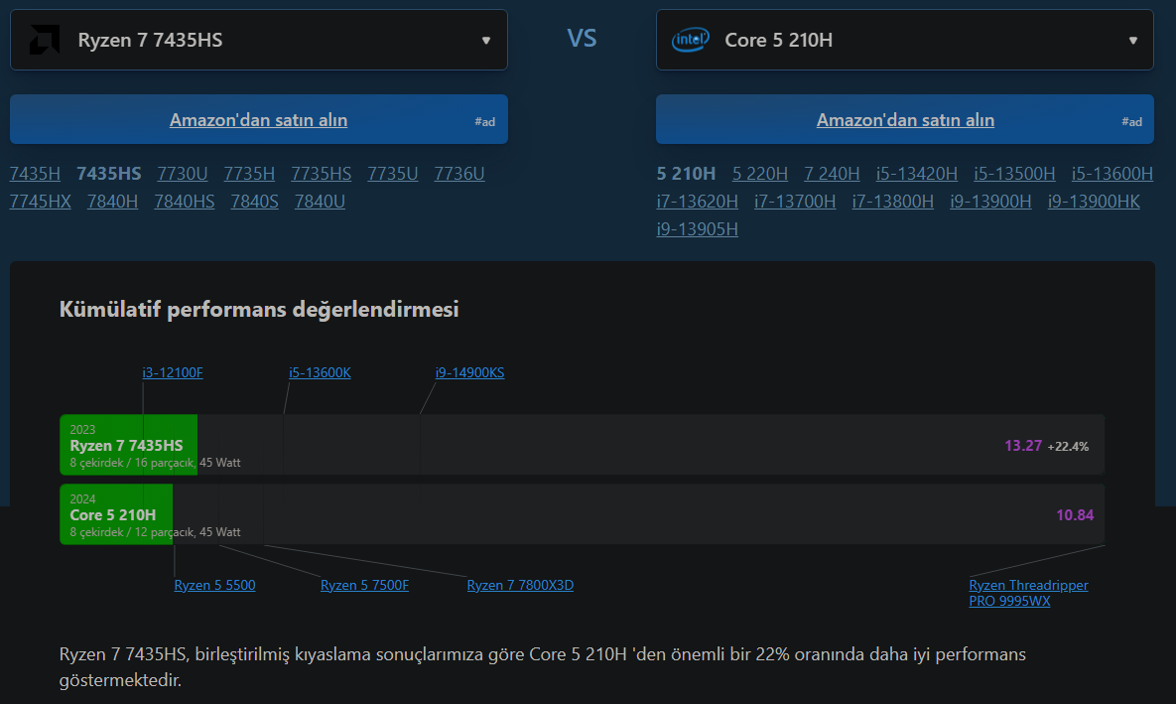This screenshot has width=1176, height=704.
Task: Open the 7736U processor link
Action: coord(459,174)
